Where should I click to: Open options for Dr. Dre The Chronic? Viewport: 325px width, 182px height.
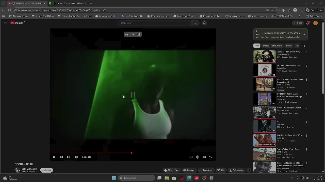[x=306, y=66]
